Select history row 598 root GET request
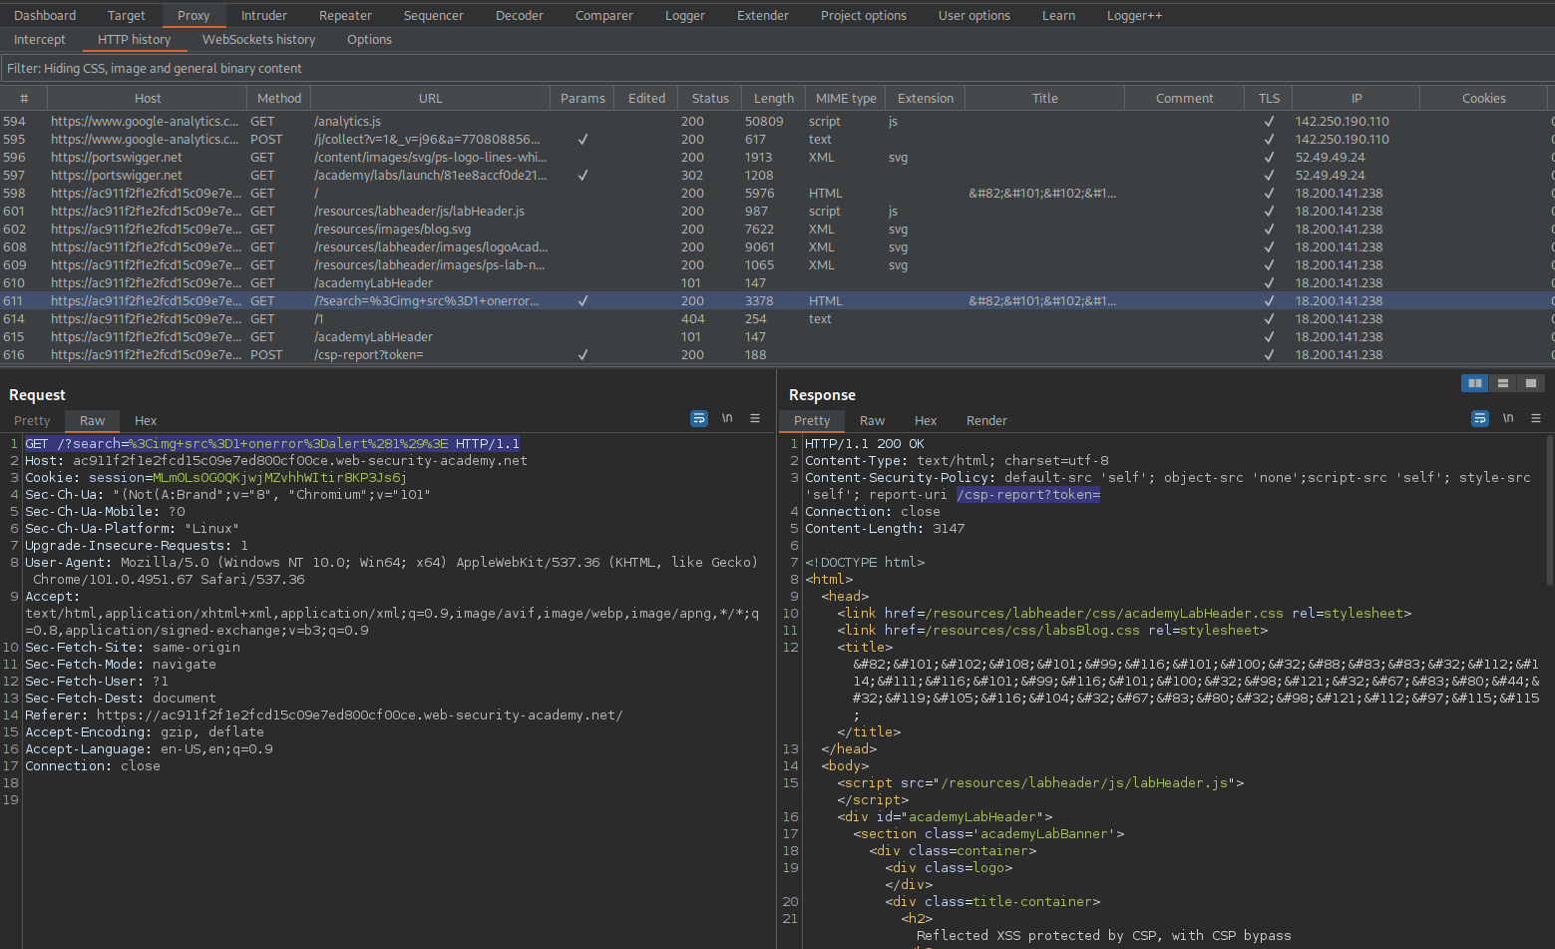 pyautogui.click(x=777, y=194)
